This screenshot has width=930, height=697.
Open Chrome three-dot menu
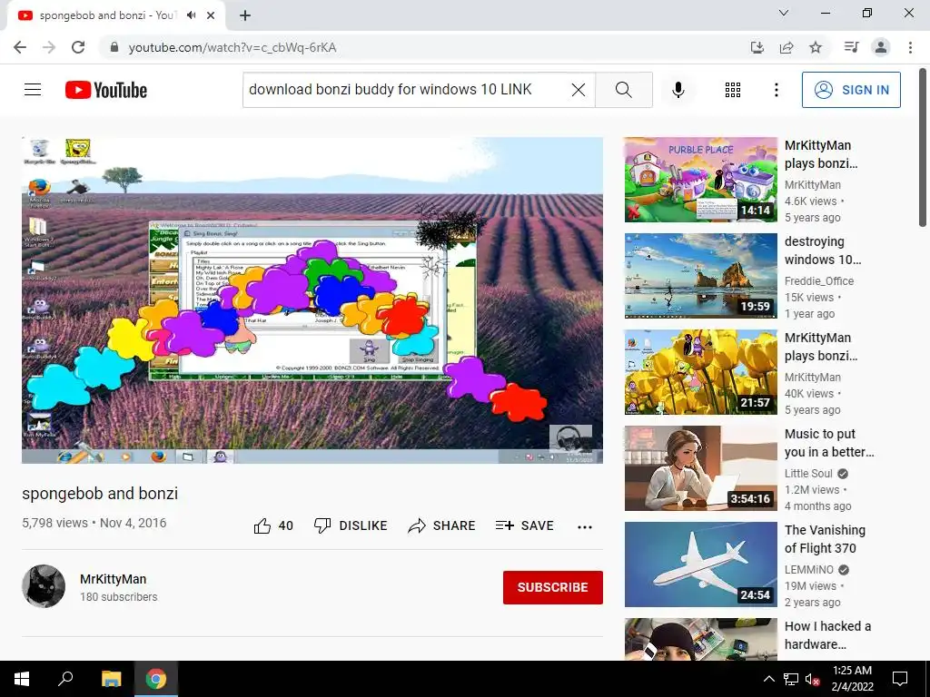click(x=910, y=47)
